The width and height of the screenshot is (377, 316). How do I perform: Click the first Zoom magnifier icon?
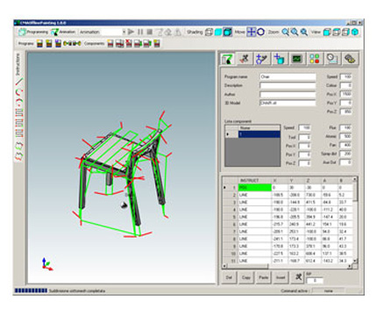pyautogui.click(x=285, y=32)
